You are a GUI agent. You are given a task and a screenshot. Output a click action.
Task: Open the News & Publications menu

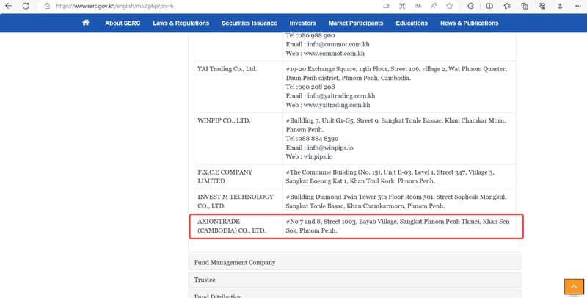(x=469, y=23)
